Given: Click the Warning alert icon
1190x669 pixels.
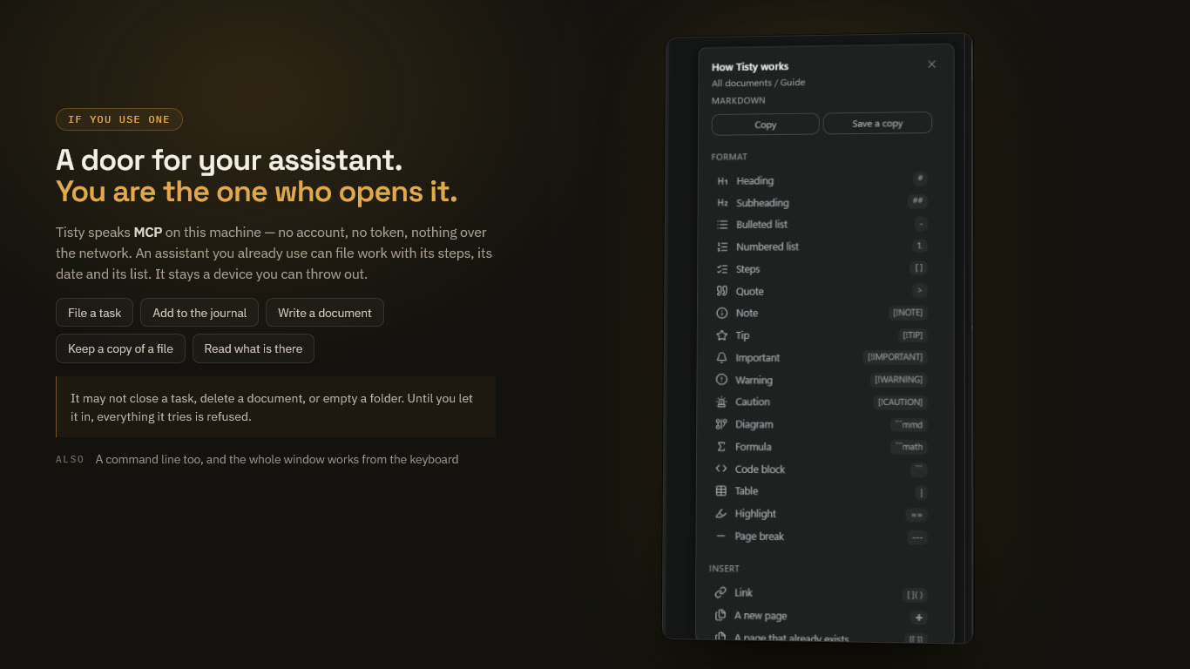Looking at the screenshot, I should coord(721,380).
